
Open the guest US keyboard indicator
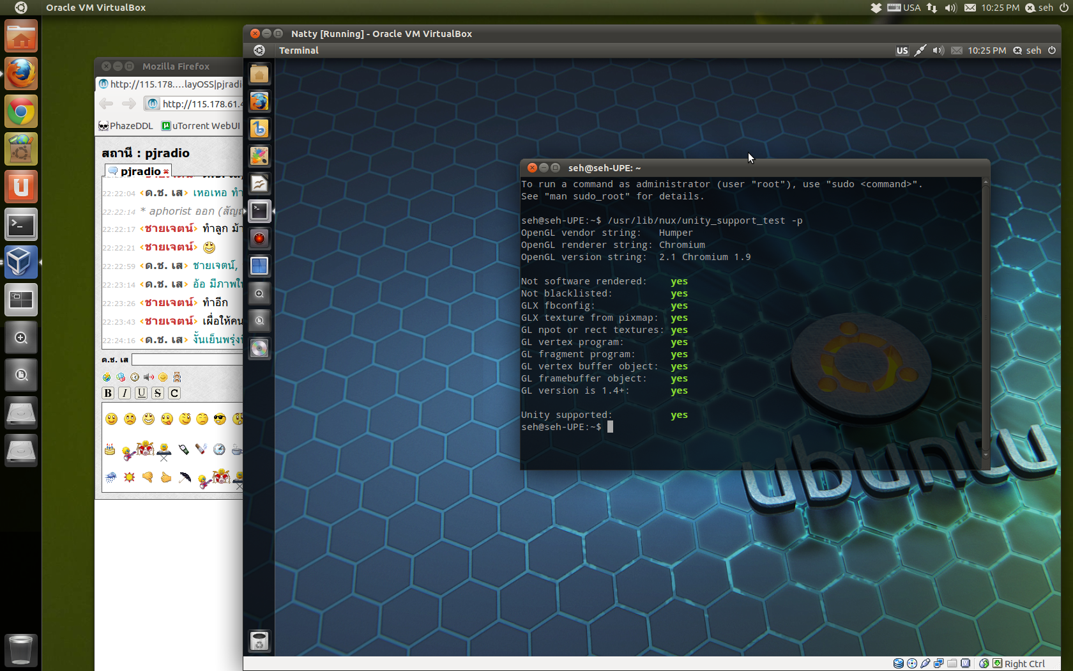(902, 50)
